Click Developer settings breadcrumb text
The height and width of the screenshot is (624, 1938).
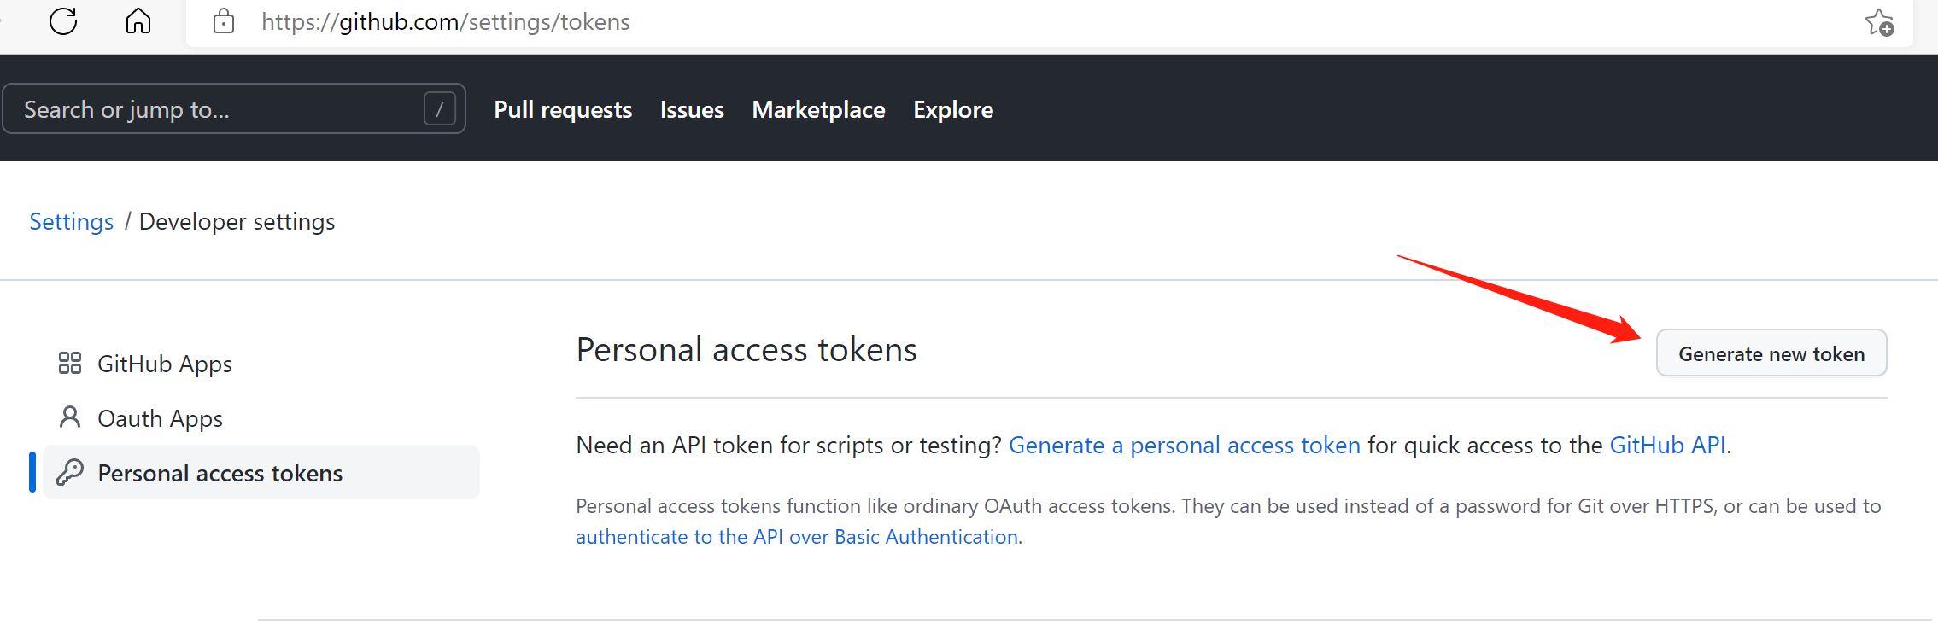pyautogui.click(x=237, y=222)
